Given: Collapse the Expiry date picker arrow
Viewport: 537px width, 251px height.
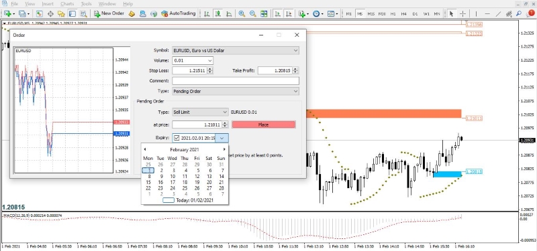Looking at the screenshot, I should tap(222, 138).
